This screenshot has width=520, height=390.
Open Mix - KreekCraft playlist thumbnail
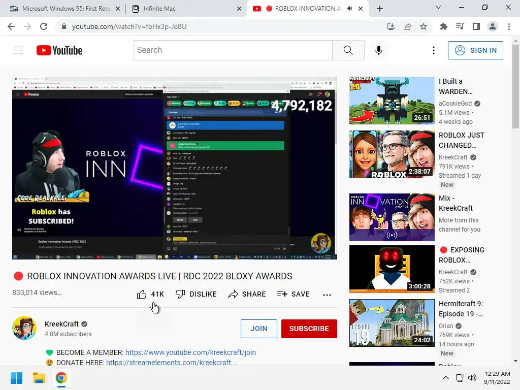pos(392,217)
